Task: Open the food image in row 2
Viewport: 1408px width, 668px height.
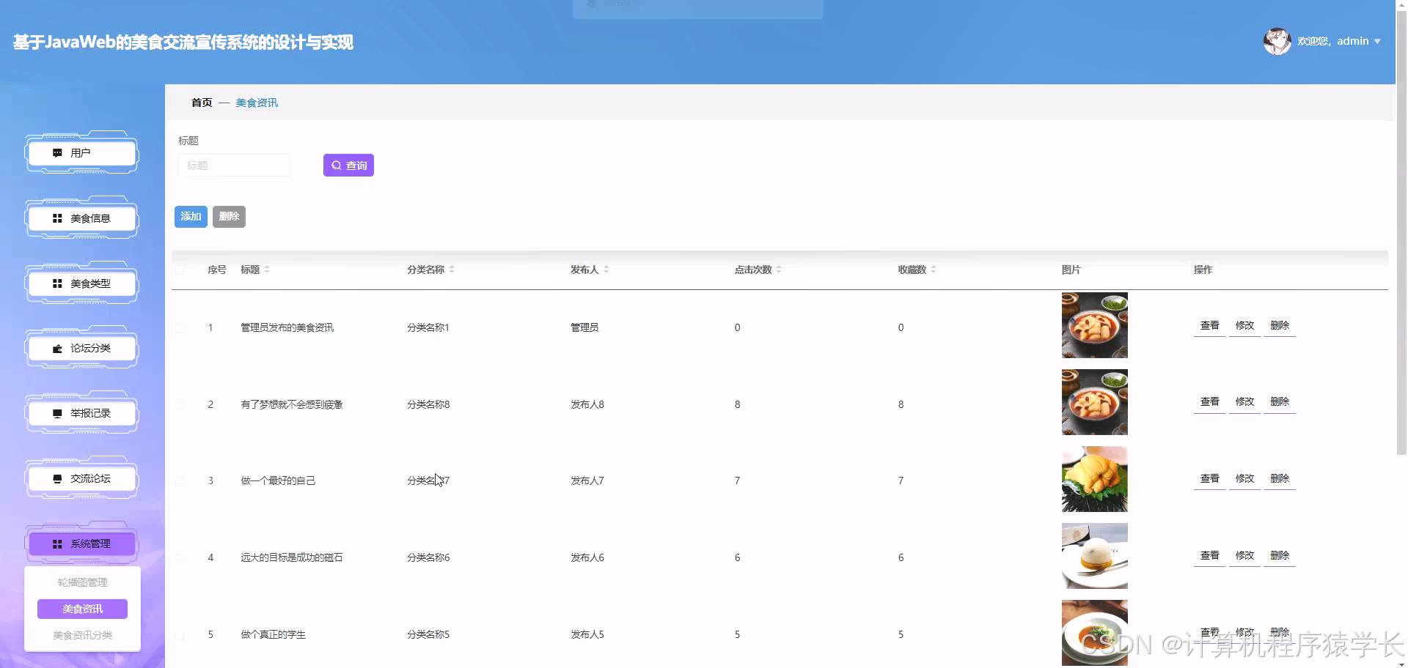Action: click(1094, 402)
